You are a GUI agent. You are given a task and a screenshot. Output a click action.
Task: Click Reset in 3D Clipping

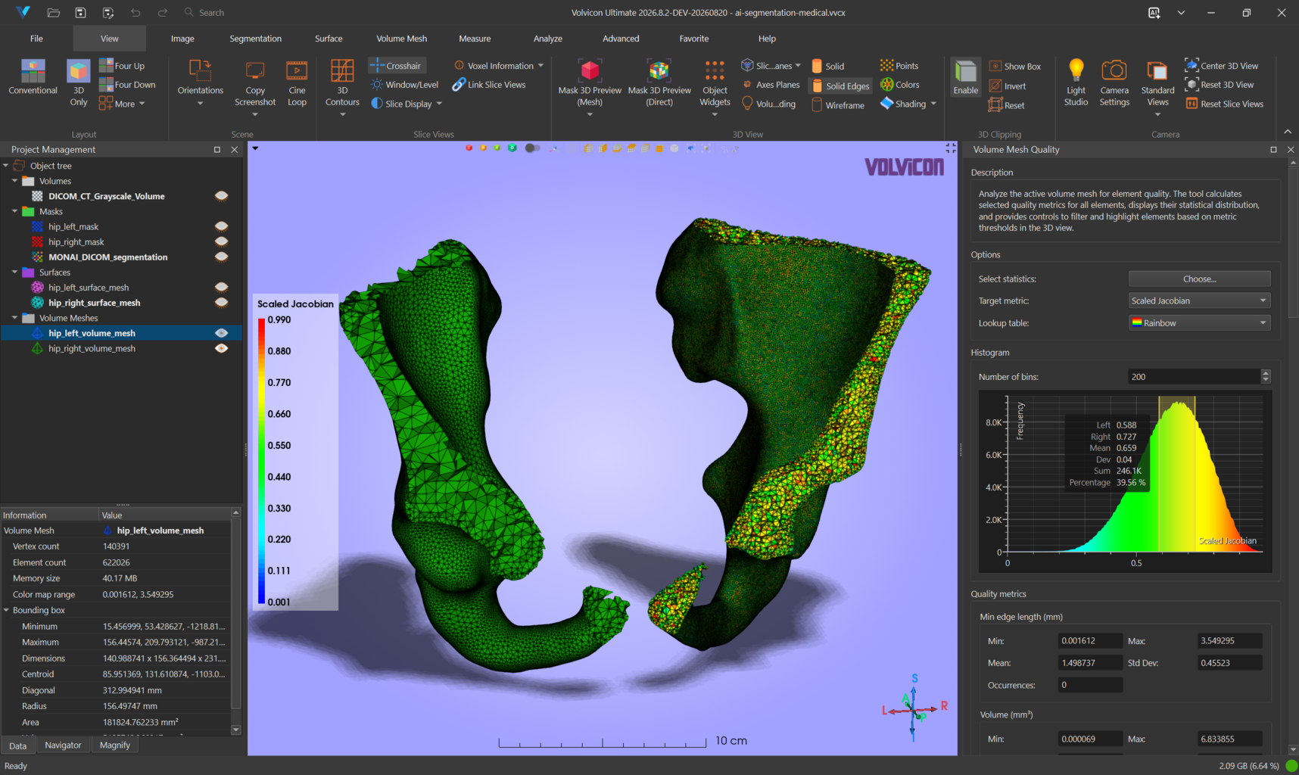click(x=1007, y=105)
